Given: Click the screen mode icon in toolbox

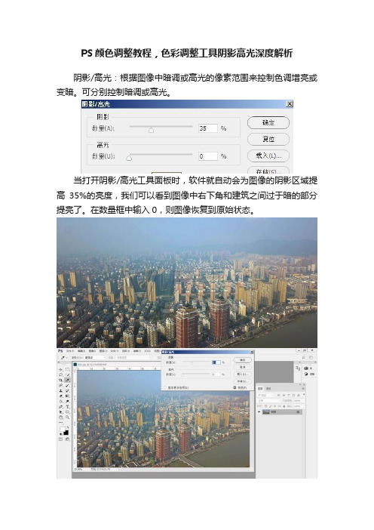Looking at the screenshot, I should point(67,439).
